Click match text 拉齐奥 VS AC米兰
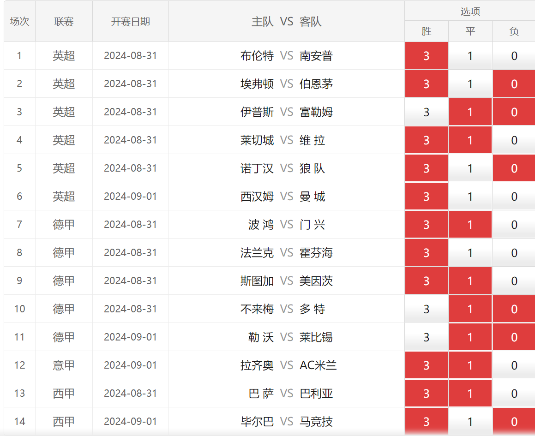 pos(289,365)
